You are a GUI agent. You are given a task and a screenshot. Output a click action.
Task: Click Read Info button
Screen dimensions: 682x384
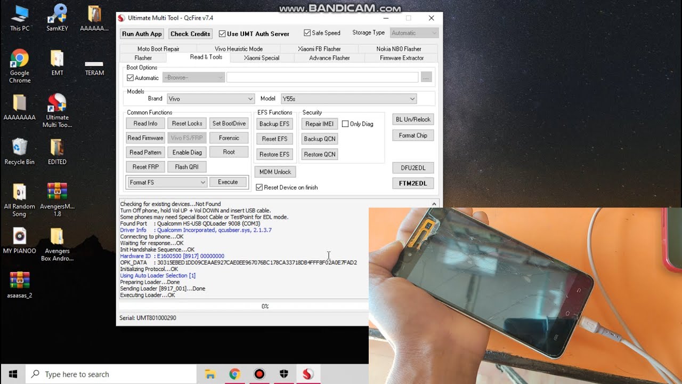[145, 124]
